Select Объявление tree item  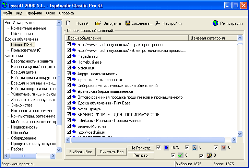(22, 34)
